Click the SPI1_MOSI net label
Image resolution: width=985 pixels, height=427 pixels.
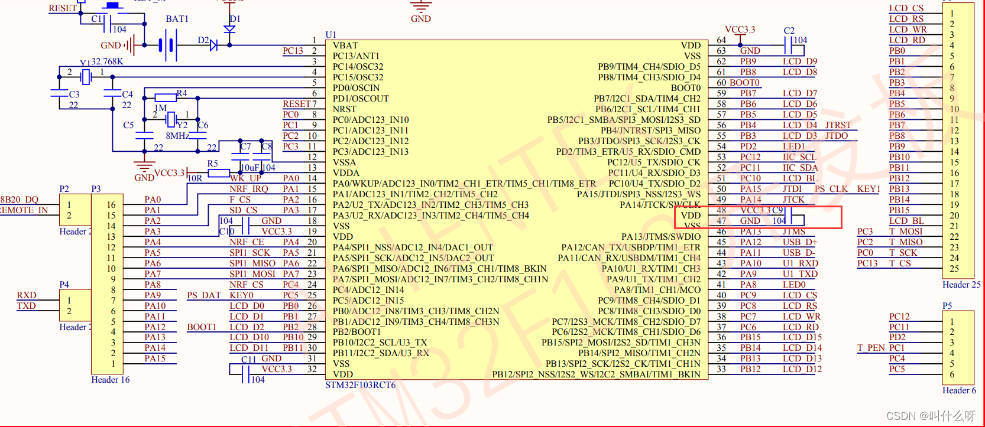pos(252,274)
